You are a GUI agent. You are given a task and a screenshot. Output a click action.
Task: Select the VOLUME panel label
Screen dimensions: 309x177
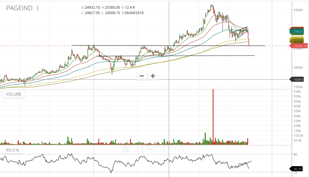[x=13, y=94]
